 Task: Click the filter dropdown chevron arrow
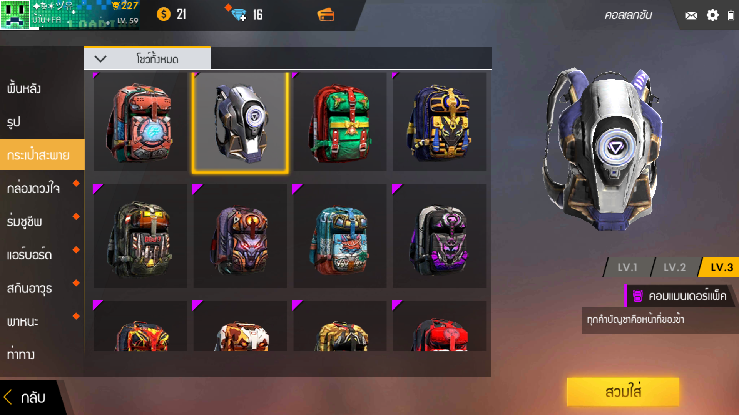coord(100,59)
